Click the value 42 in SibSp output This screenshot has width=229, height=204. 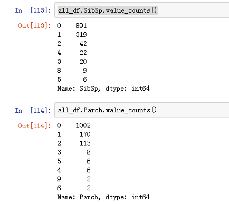(83, 44)
